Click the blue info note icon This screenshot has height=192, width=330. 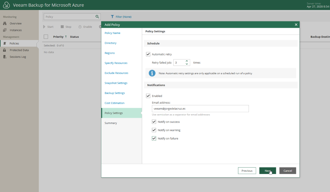[152, 73]
